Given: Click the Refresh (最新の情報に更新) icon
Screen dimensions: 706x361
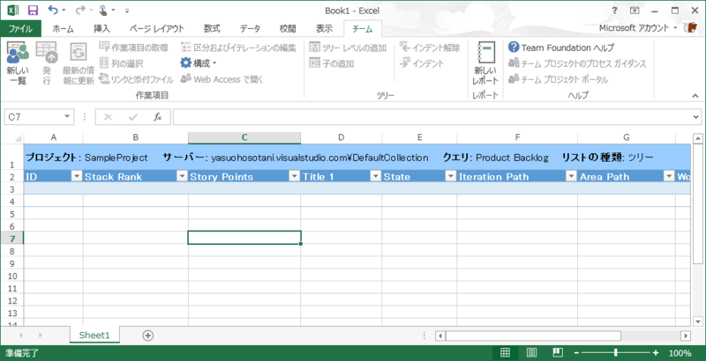Looking at the screenshot, I should (79, 63).
